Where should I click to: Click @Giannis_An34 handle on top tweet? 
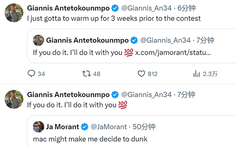146,8
